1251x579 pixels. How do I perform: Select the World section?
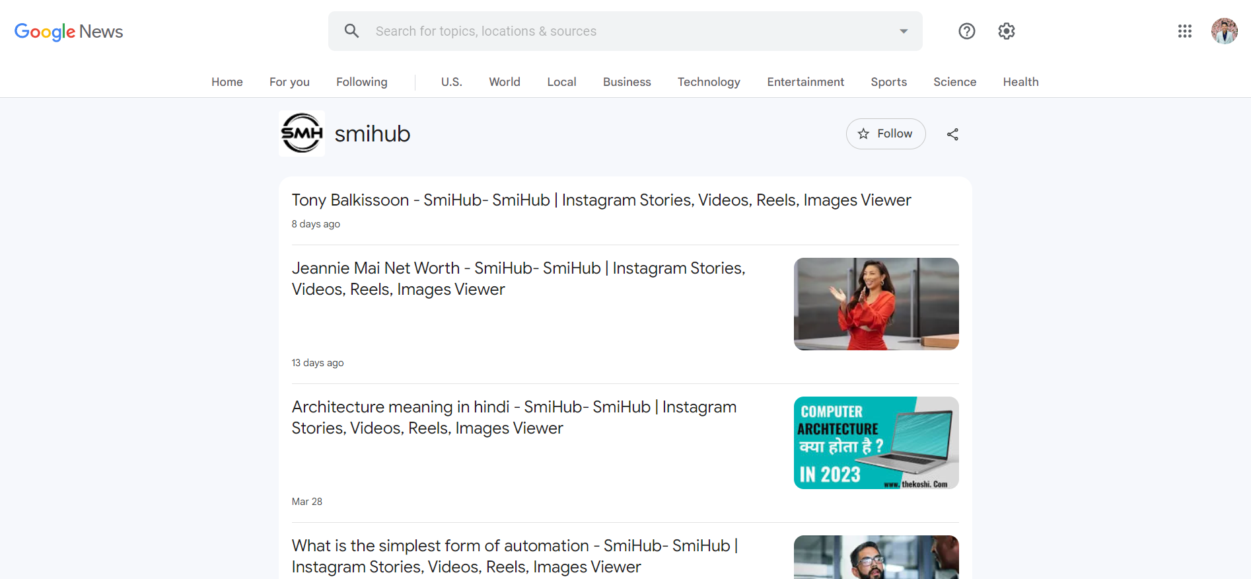505,82
